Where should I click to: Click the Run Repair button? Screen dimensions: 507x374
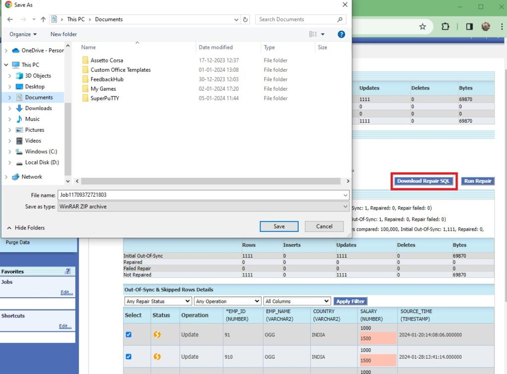pyautogui.click(x=477, y=181)
